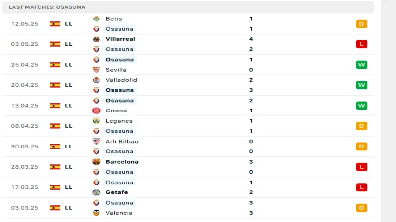Select the Getafe team name
The height and width of the screenshot is (222, 396).
click(x=117, y=192)
